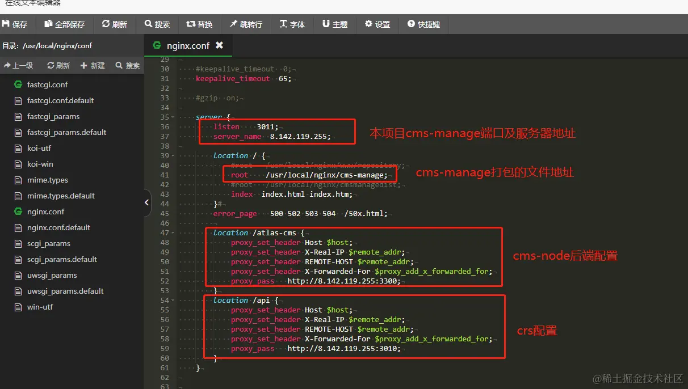688x389 pixels.
Task: Click the mime.types document icon
Action: click(18, 180)
